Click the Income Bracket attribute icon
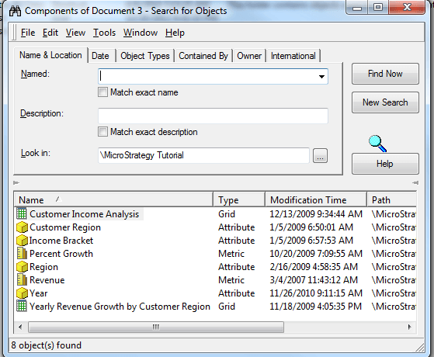This screenshot has height=357, width=434. click(x=22, y=241)
